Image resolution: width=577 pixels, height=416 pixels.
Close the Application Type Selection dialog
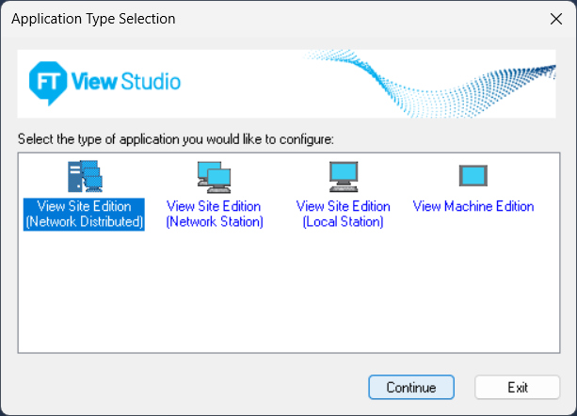(554, 19)
